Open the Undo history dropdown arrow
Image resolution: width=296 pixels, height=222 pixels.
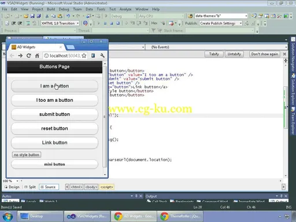(73, 16)
